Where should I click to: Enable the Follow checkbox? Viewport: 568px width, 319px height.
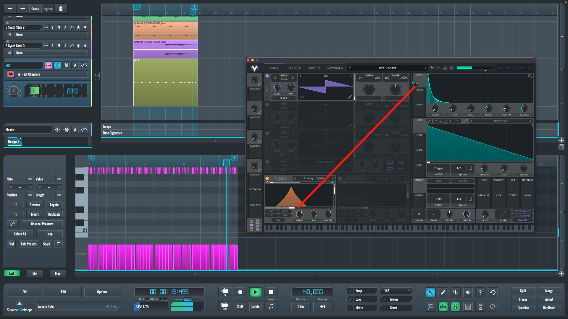pos(384,299)
